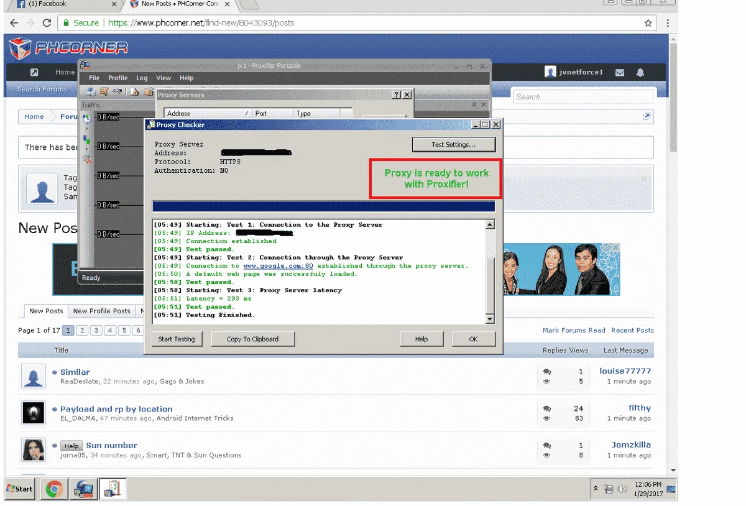Click Proxifier title bar app icon
Screen dimensions: 746x506
tap(85, 65)
